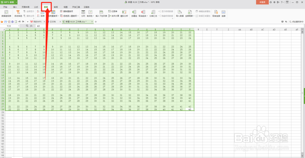Click cell A1 containing 1
The image size is (305, 158).
(9, 32)
